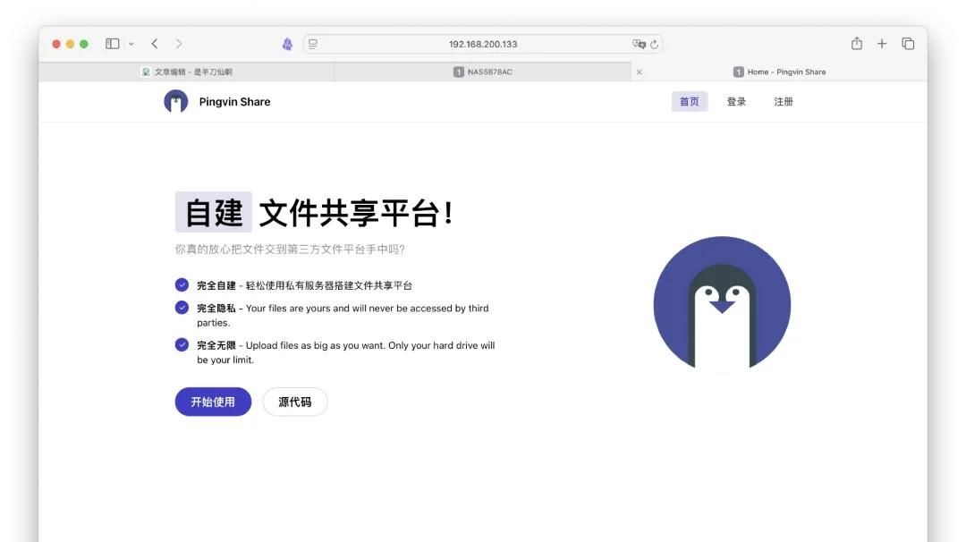Image resolution: width=966 pixels, height=542 pixels.
Task: Reload the page using the refresh icon
Action: 655,43
